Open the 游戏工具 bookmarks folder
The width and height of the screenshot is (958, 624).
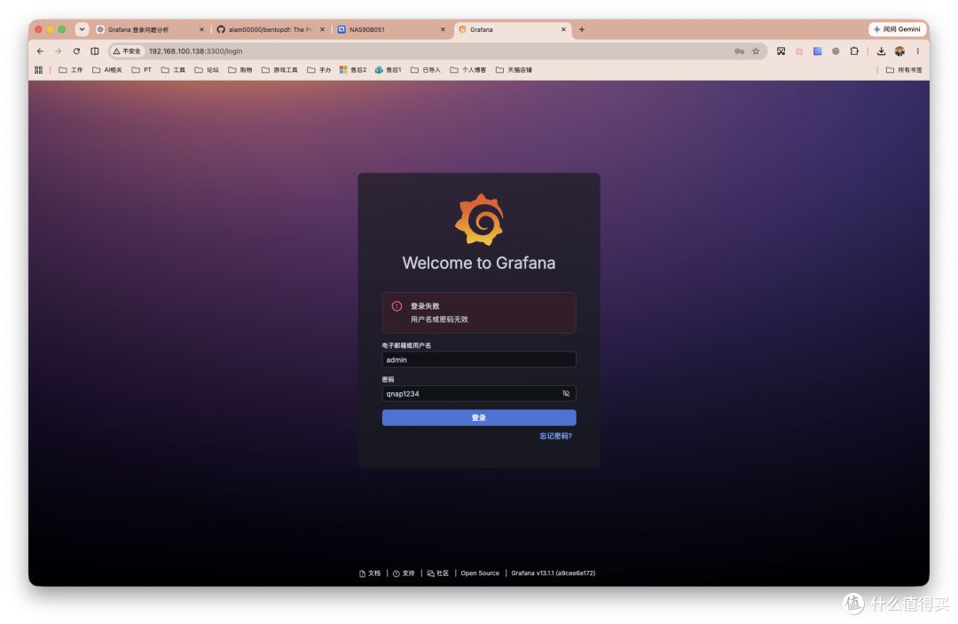tap(279, 70)
